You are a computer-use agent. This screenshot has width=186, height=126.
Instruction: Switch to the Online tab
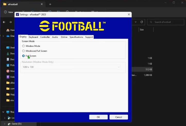(x=64, y=37)
